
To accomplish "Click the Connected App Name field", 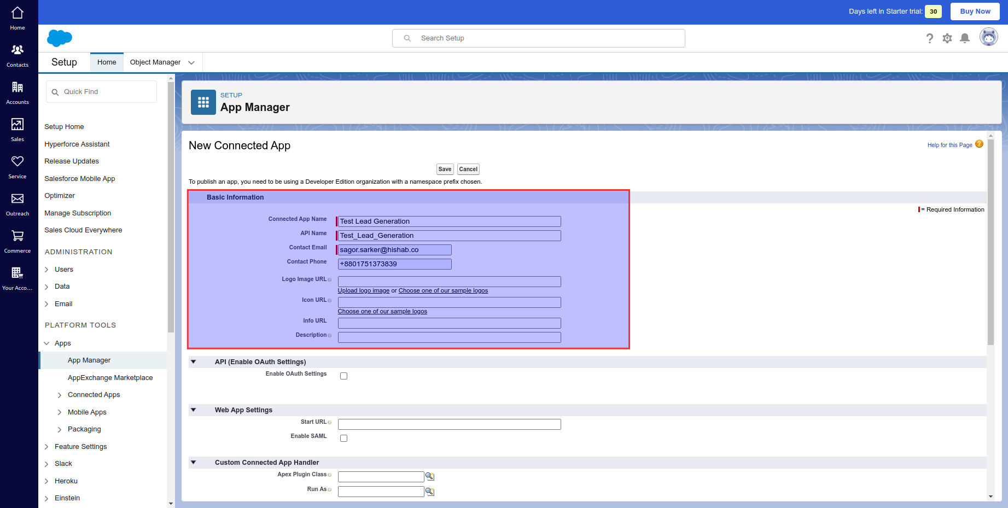I will tap(450, 221).
